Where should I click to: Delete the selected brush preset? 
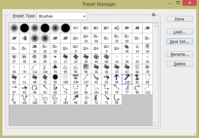coord(179,64)
